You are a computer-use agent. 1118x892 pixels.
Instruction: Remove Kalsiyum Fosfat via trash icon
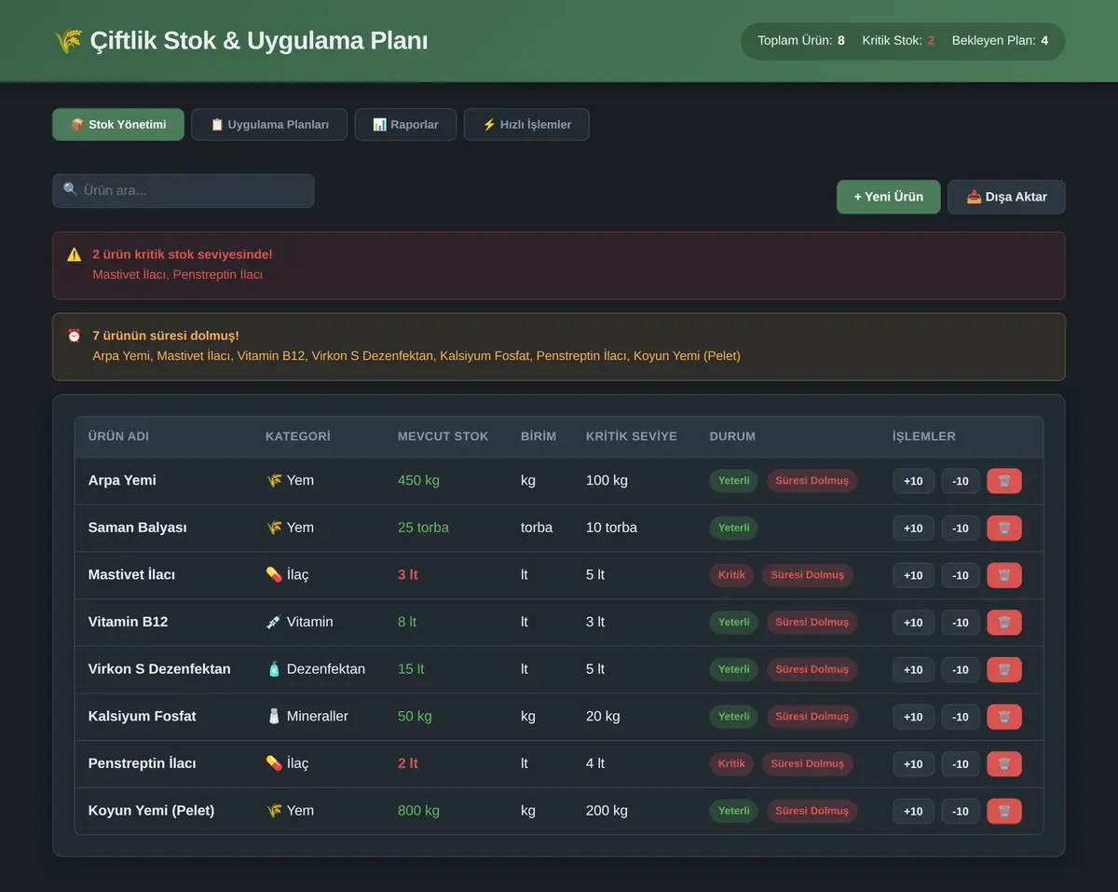pos(1004,717)
